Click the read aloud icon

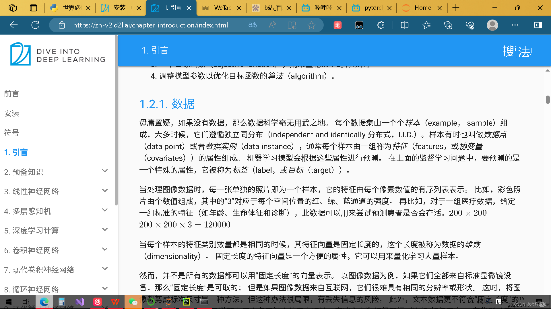coord(272,25)
